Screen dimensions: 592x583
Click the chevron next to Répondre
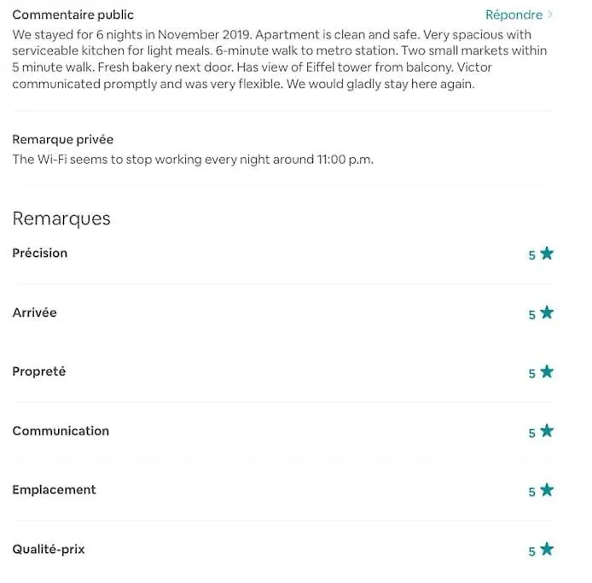(550, 15)
